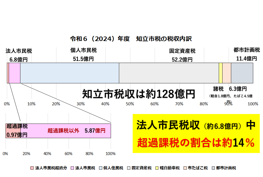Click the 知立市税収は約128億円 text

tap(139, 94)
